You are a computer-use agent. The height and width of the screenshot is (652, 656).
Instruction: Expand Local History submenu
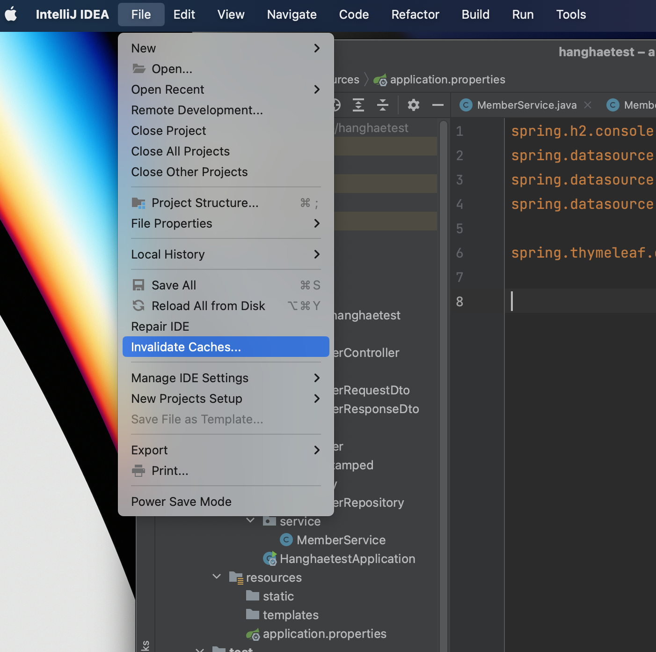pos(226,254)
